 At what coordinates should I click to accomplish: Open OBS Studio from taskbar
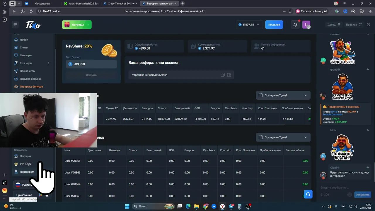point(248,206)
